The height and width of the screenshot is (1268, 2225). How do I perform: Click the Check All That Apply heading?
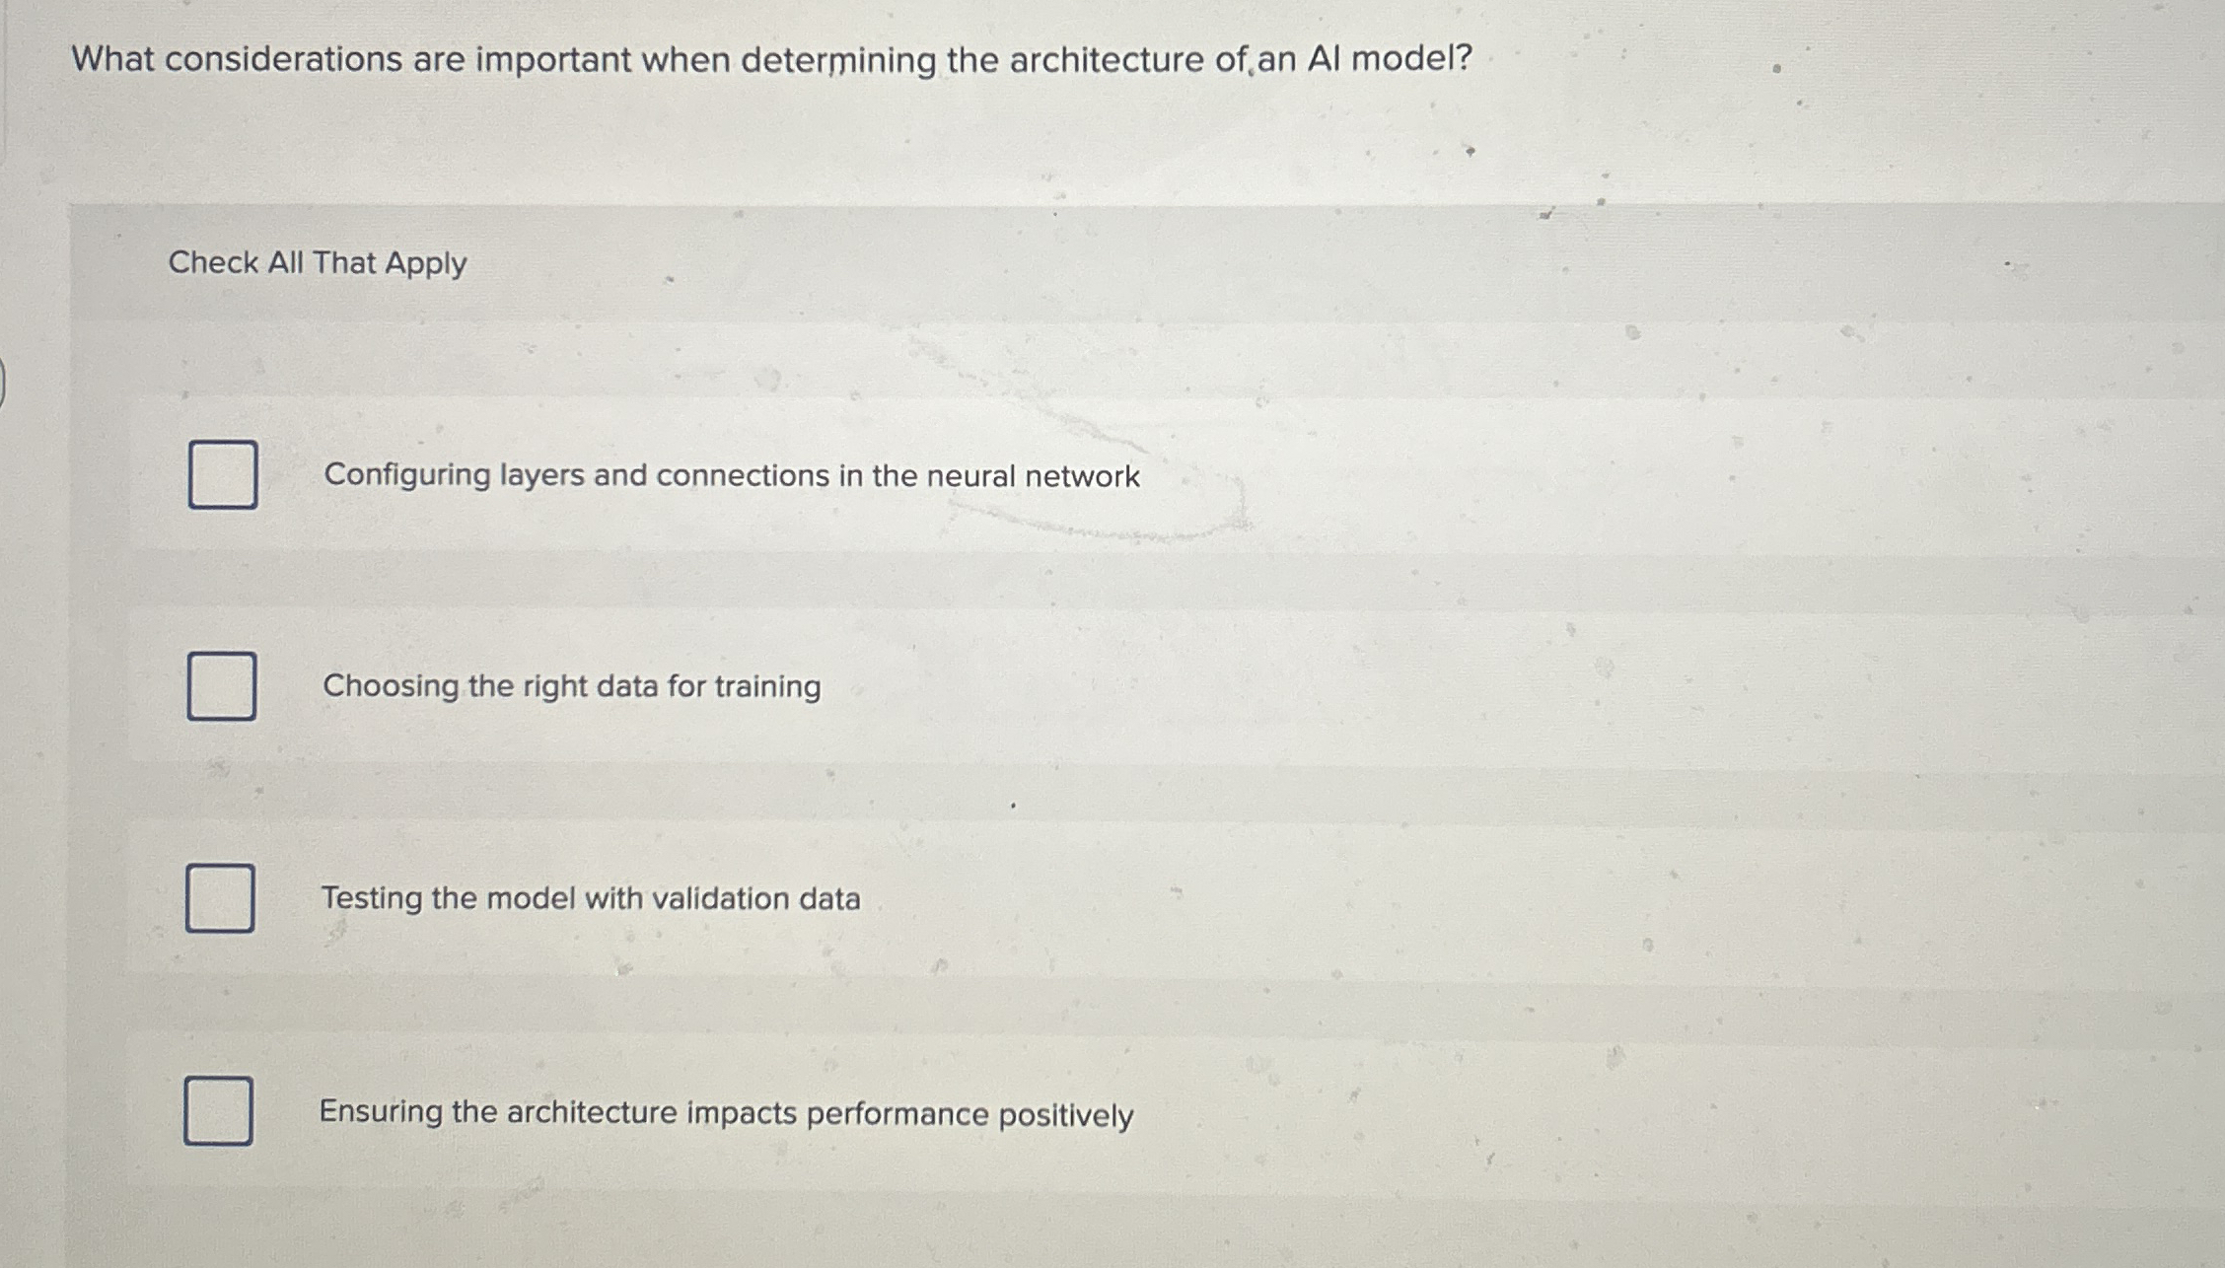(316, 263)
